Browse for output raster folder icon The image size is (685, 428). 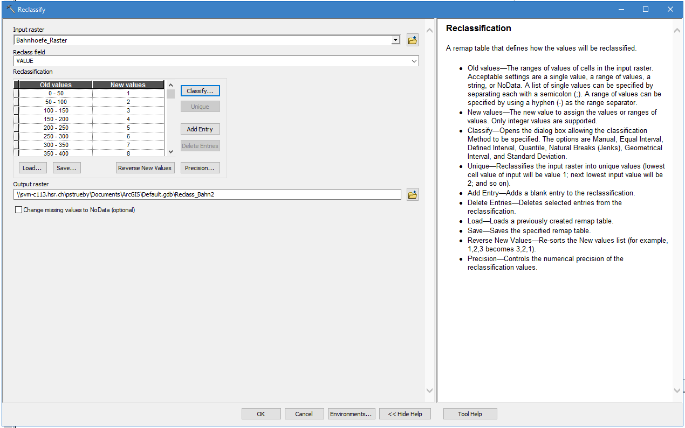(x=413, y=195)
